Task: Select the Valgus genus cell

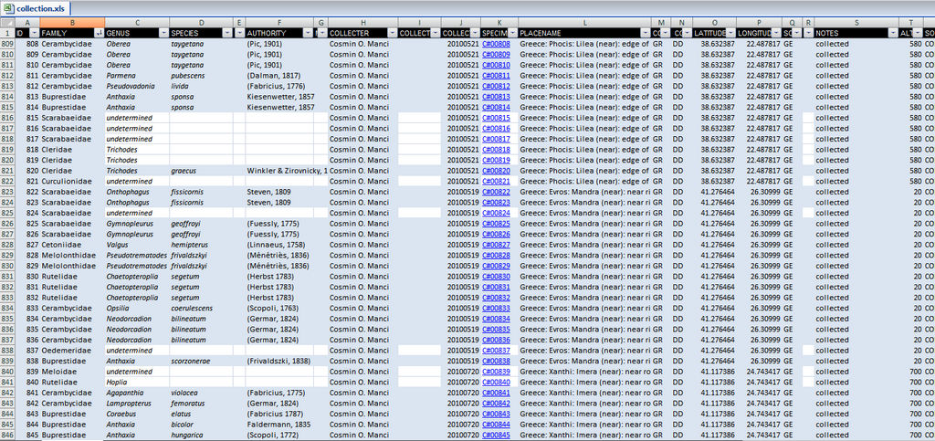Action: tap(137, 245)
